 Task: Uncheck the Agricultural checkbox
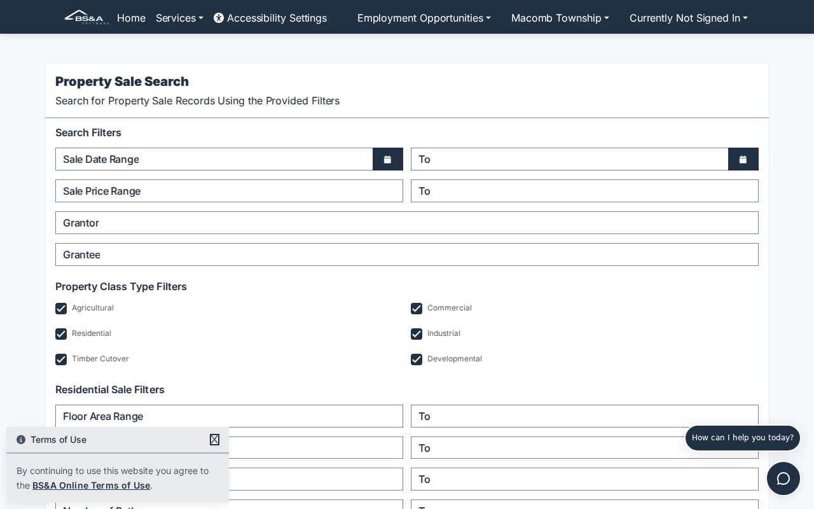61,309
